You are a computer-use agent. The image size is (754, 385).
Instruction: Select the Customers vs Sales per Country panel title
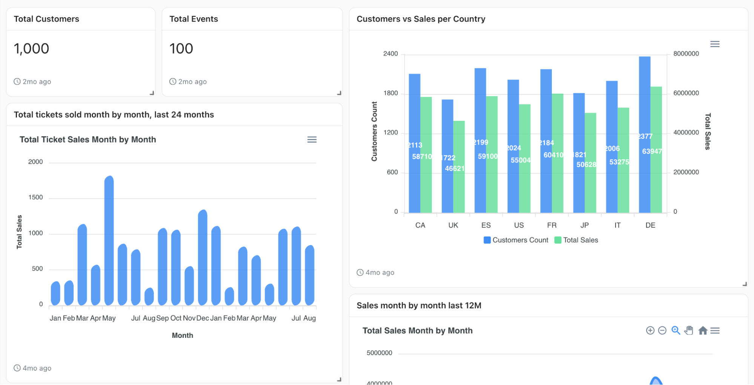click(421, 19)
